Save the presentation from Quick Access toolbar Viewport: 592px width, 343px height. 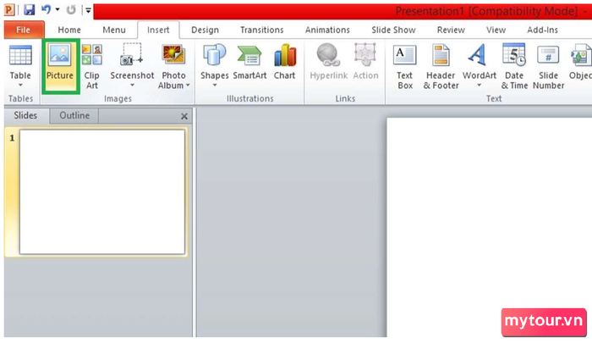pos(29,10)
